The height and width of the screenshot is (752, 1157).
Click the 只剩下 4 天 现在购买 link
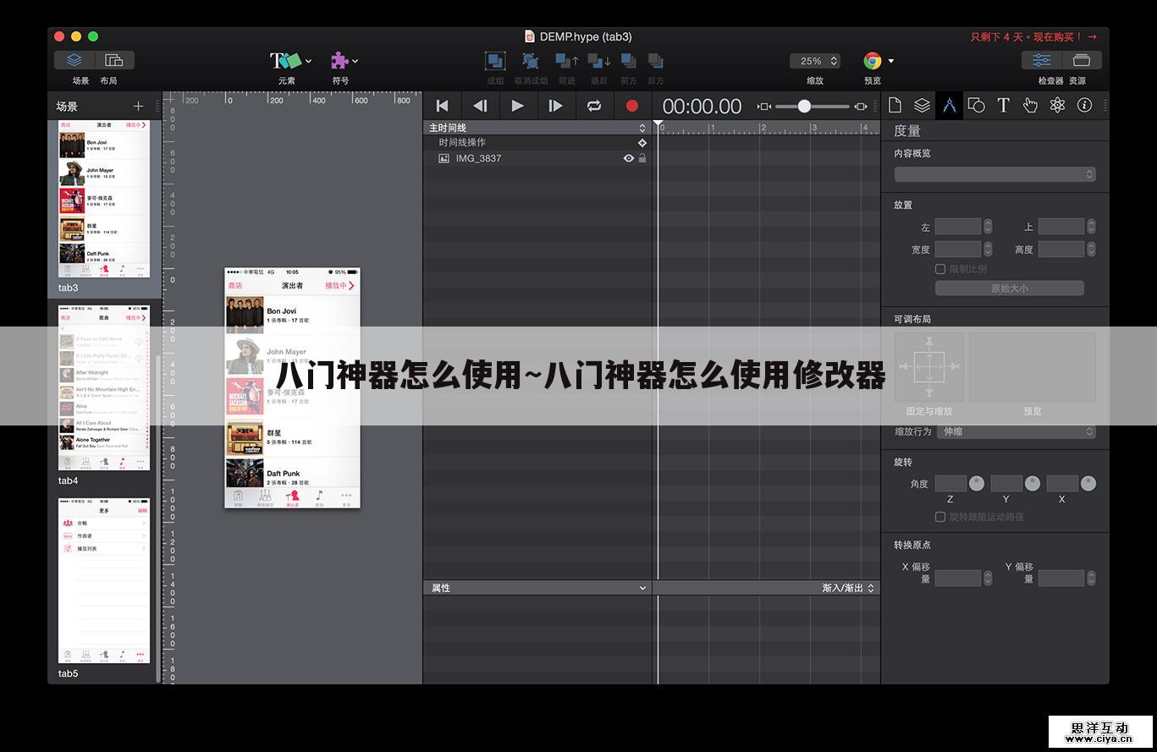tap(1034, 37)
